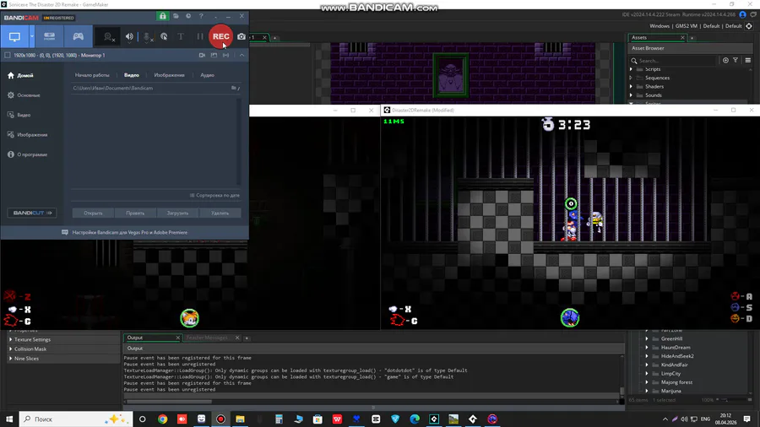Click the image icon in Bandicam status row

[x=214, y=55]
